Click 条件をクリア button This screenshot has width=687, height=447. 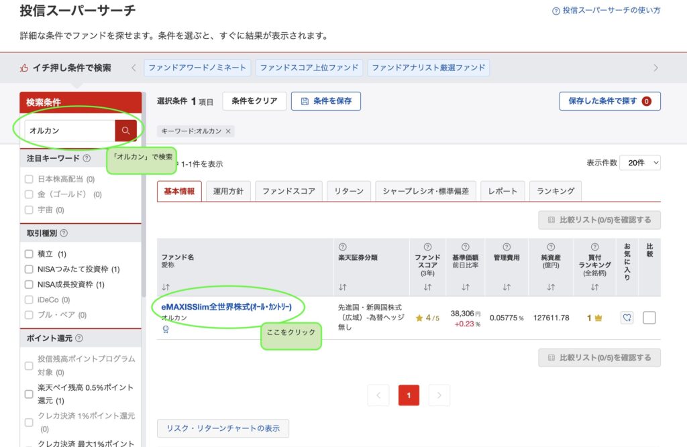254,101
